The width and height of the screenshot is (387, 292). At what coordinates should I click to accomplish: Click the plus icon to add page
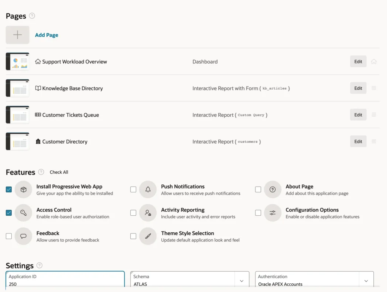17,35
